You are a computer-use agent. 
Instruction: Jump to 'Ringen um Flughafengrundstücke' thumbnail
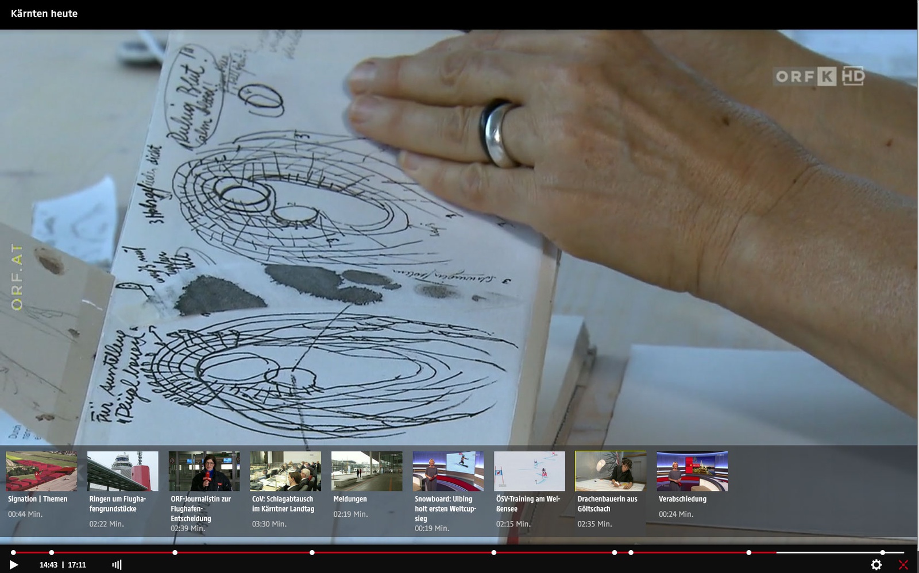122,471
